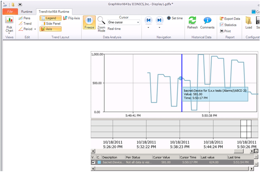260x172 pixels.
Task: Click the Refresh historical data icon
Action: click(x=192, y=21)
